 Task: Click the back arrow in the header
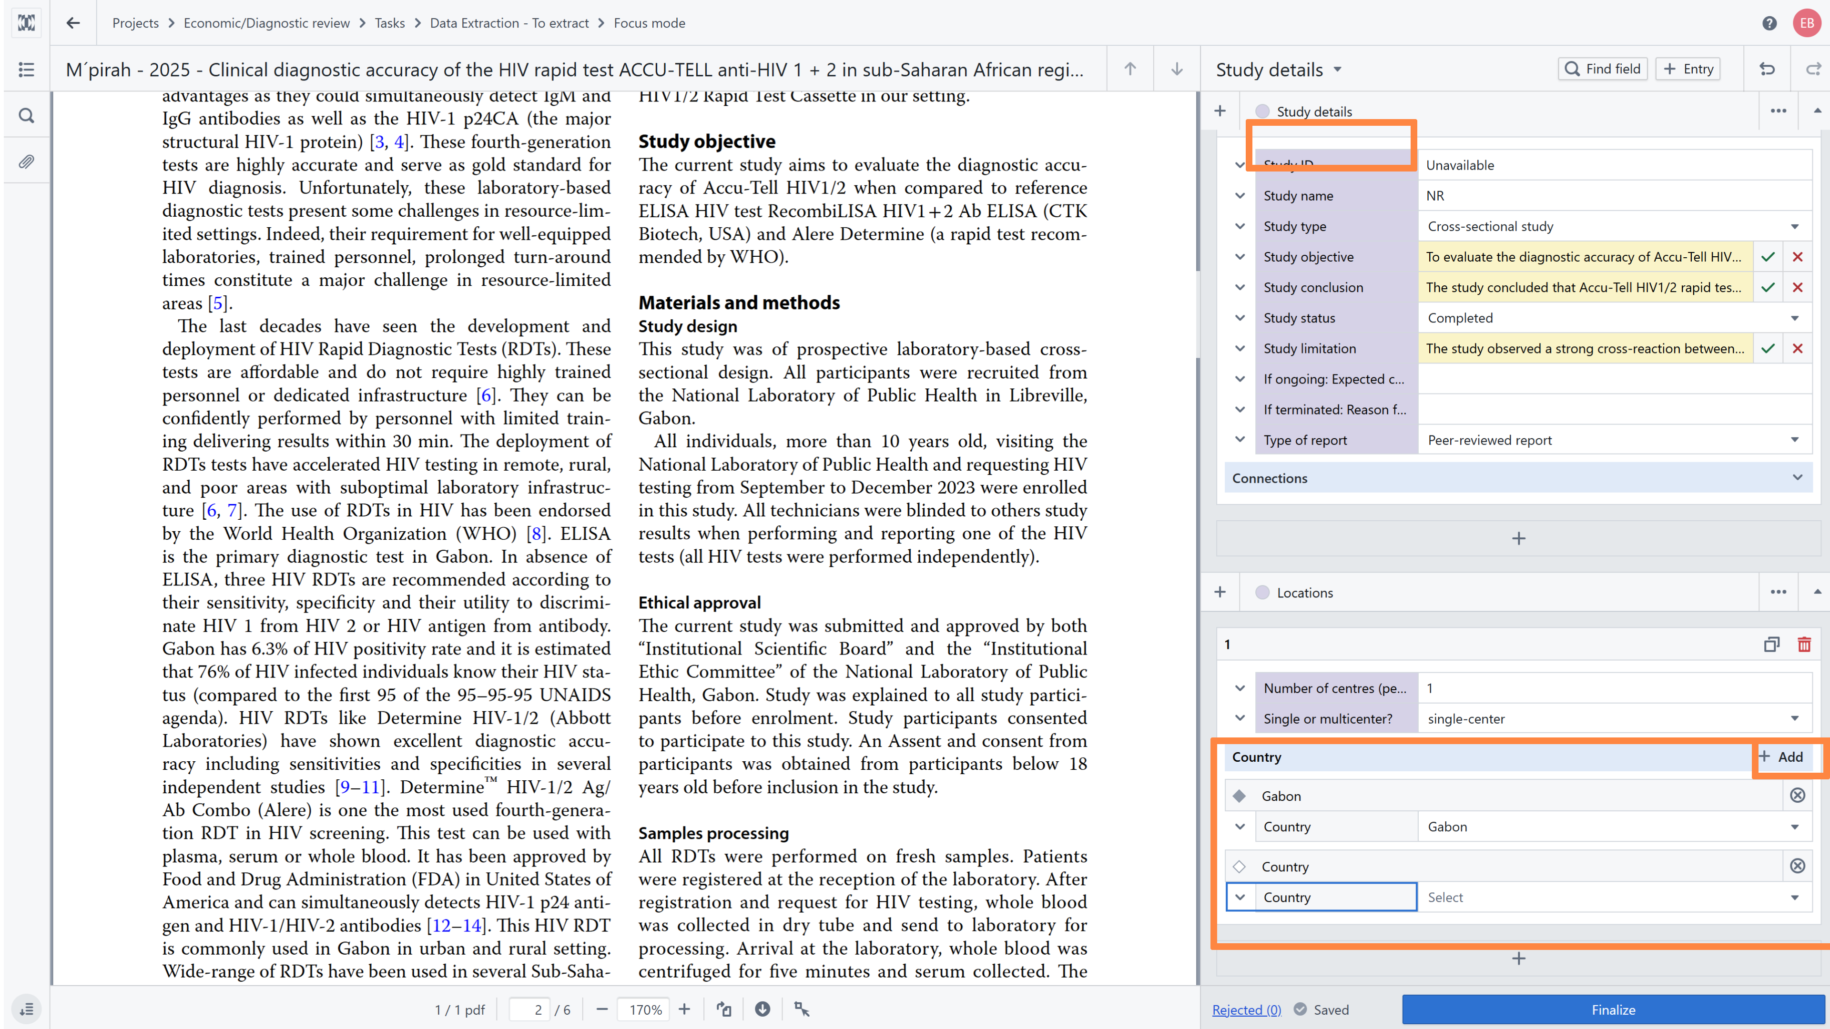point(72,23)
